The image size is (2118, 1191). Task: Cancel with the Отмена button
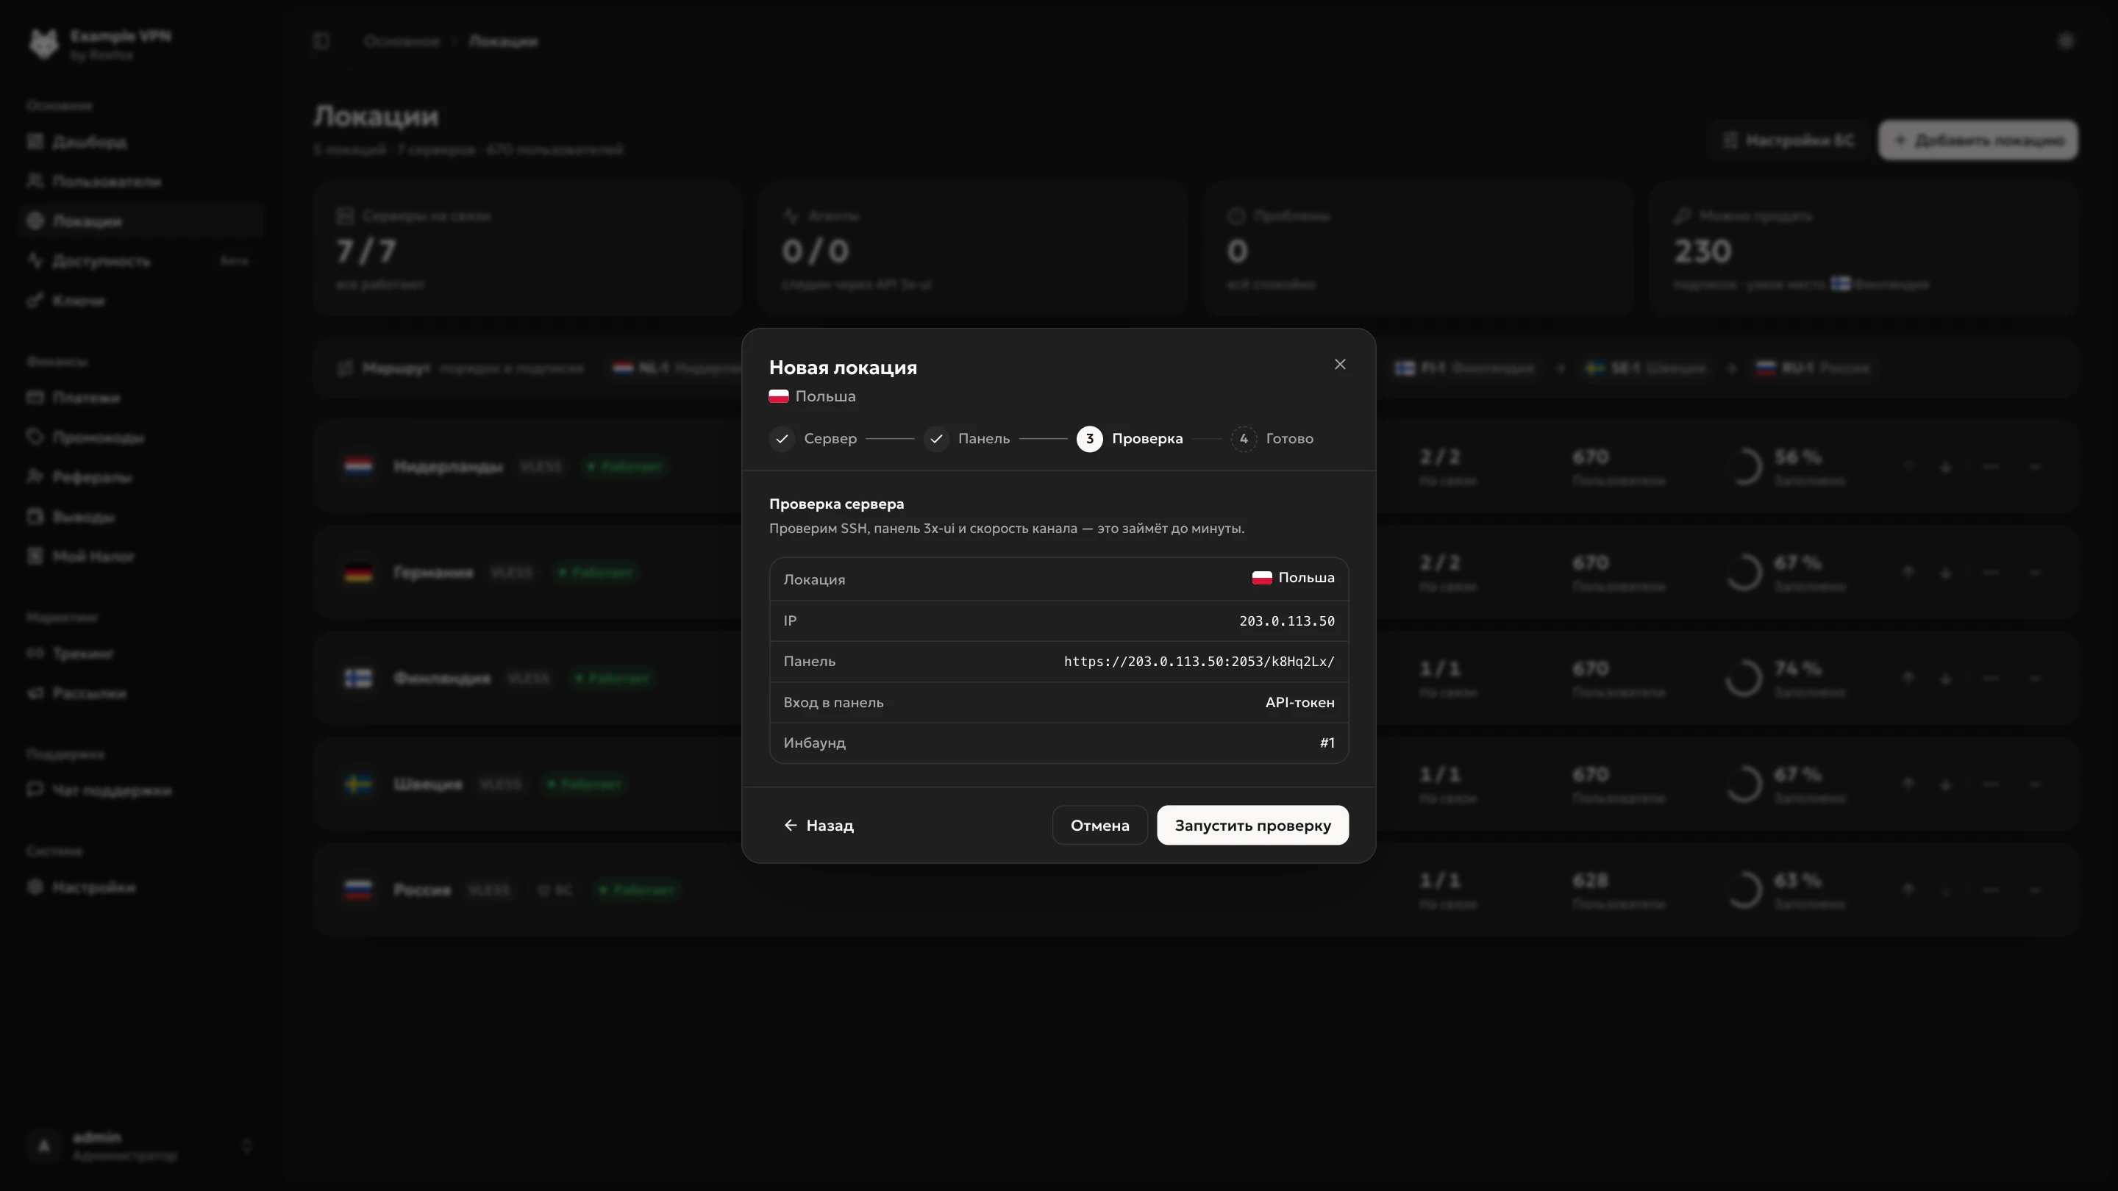pyautogui.click(x=1099, y=825)
